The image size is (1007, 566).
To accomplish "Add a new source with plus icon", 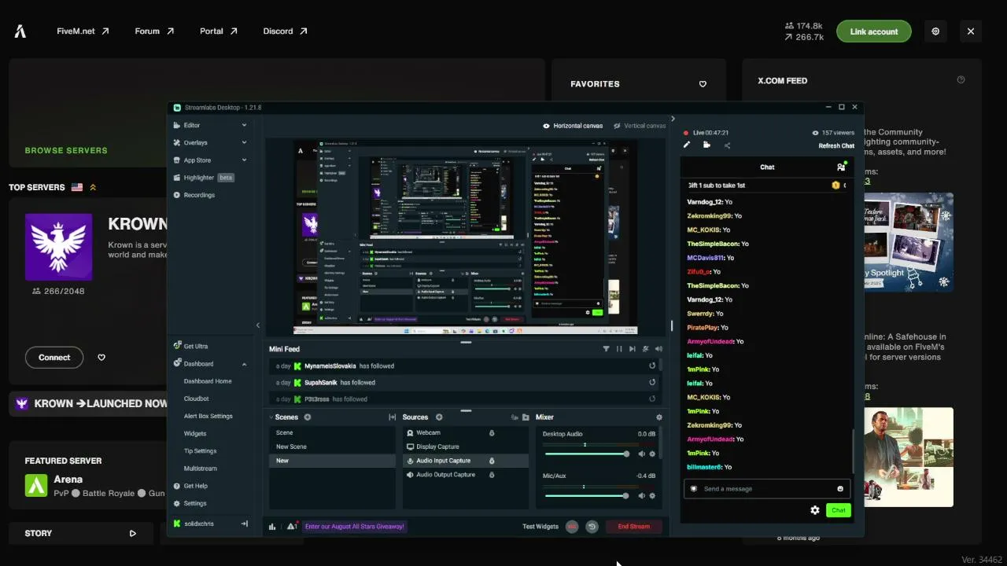I will coord(439,417).
